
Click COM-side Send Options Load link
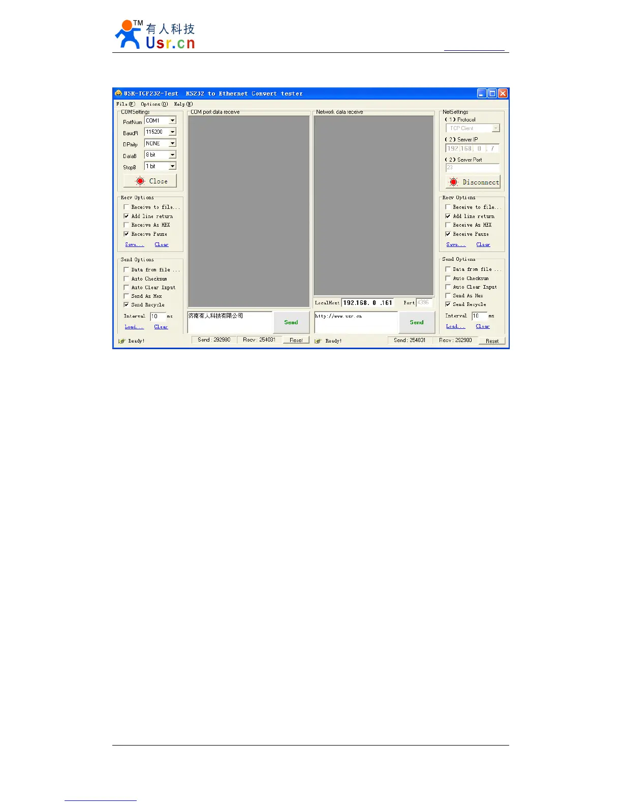[x=134, y=327]
